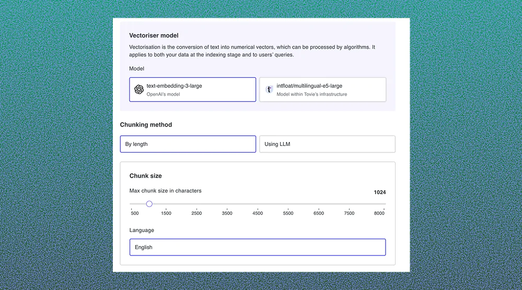Click the 1024 chunk size value
Screen dimensions: 522x290
click(379, 192)
